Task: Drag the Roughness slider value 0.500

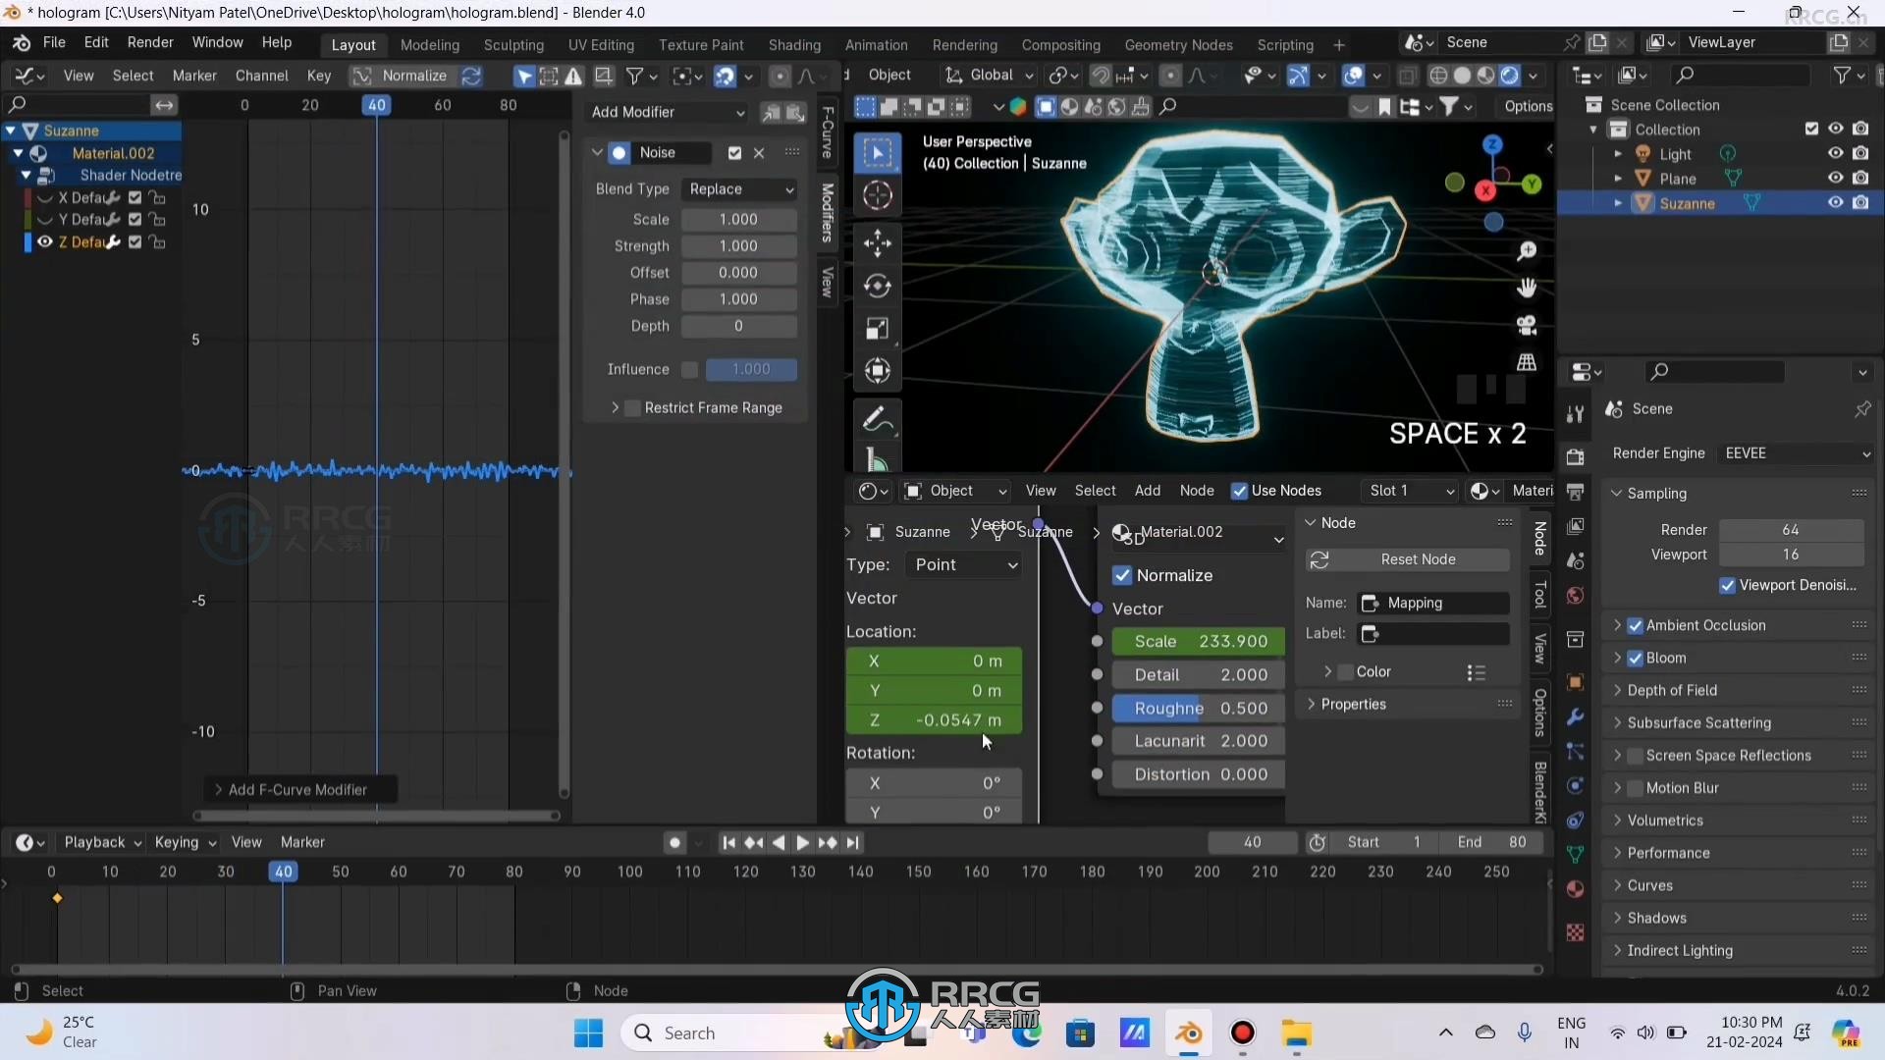Action: tap(1194, 708)
